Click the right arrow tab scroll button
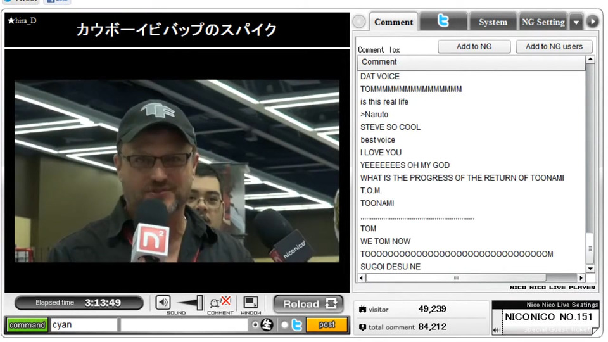Screen dimensions: 608x342 coord(593,22)
